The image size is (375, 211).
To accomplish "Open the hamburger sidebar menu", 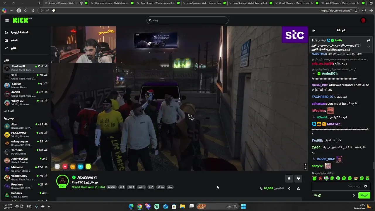I will pos(7,20).
